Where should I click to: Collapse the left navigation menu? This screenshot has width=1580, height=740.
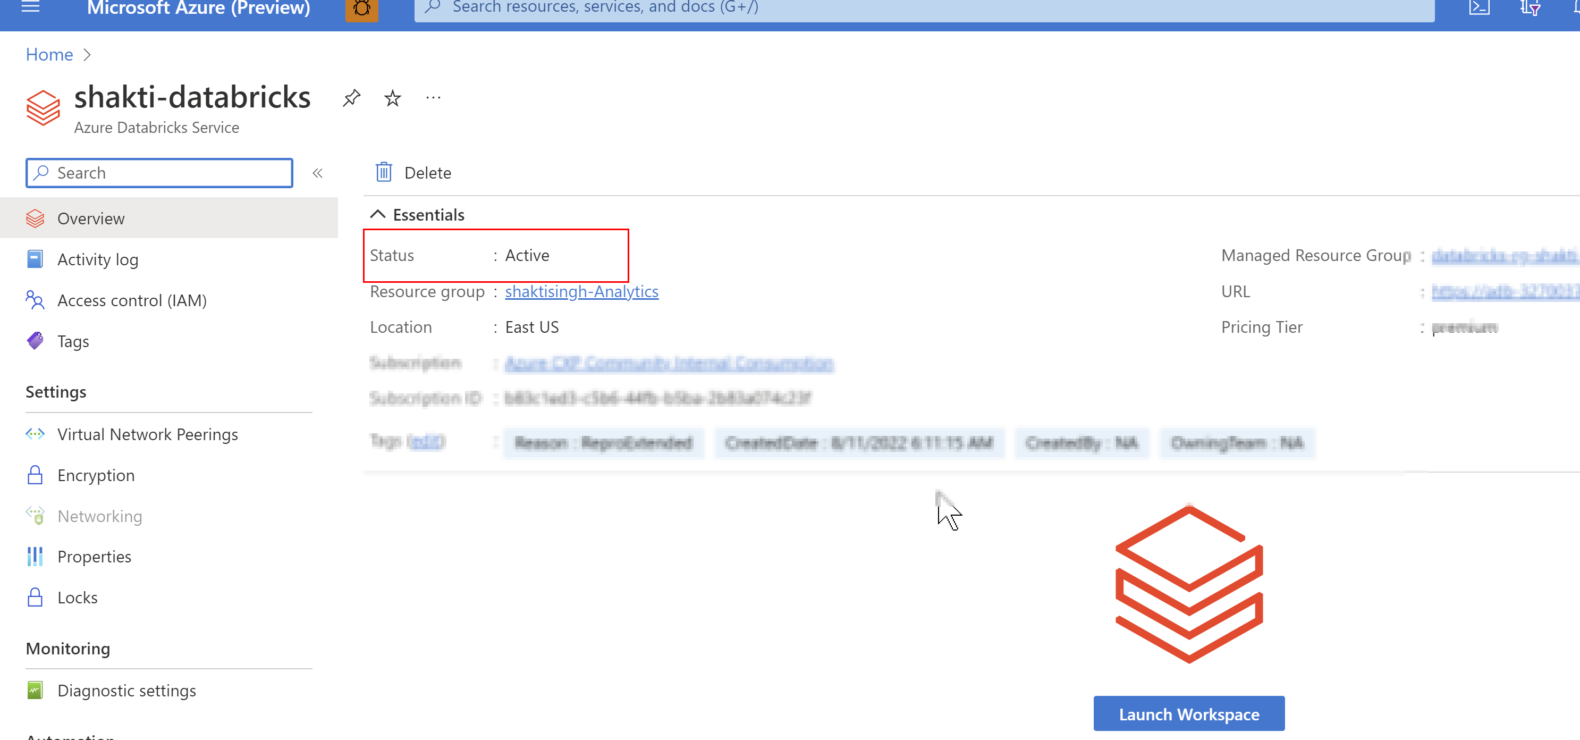[318, 173]
